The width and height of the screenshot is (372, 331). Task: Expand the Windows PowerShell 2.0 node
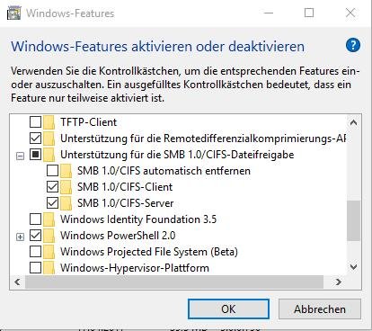(20, 237)
